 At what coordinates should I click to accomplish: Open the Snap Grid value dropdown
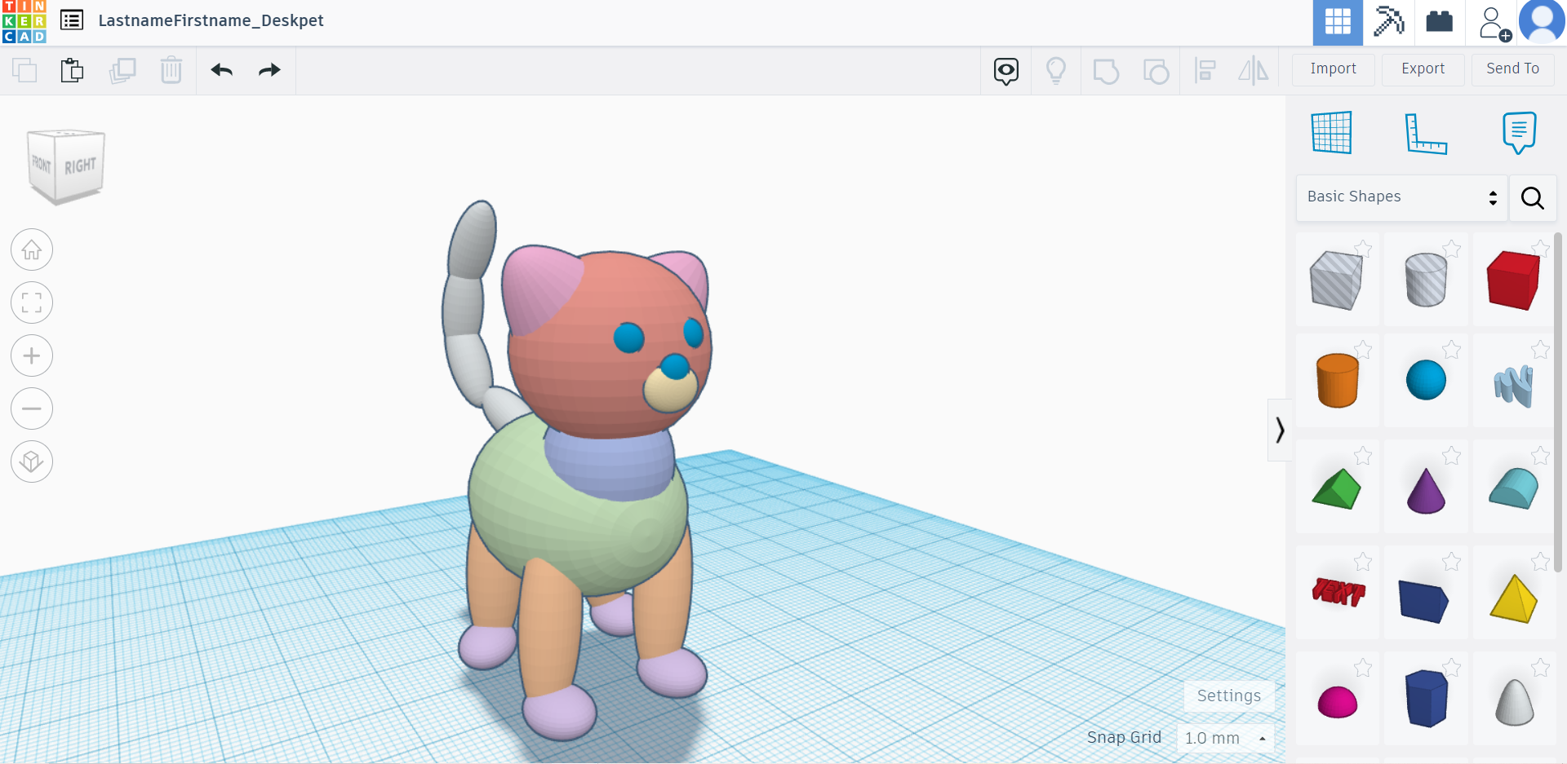tap(1225, 738)
